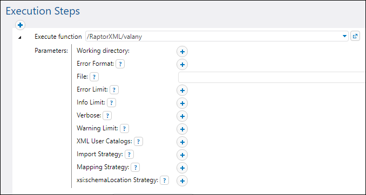Click the Mapping Strategy label
The height and width of the screenshot is (195, 366).
point(103,167)
